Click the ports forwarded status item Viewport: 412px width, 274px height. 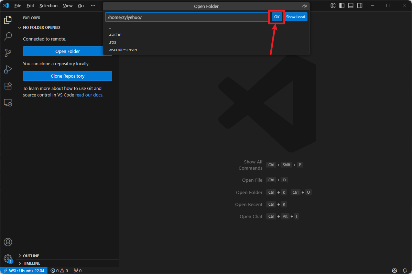[x=77, y=271]
